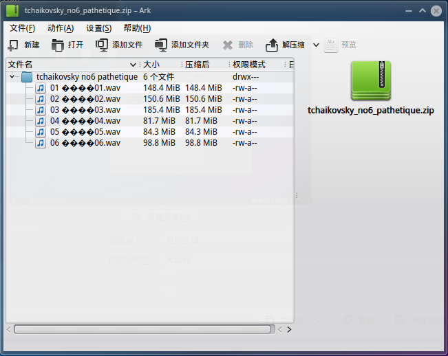Click the 添加文件夹 button label
Screen dimensions: 448x356
(191, 45)
